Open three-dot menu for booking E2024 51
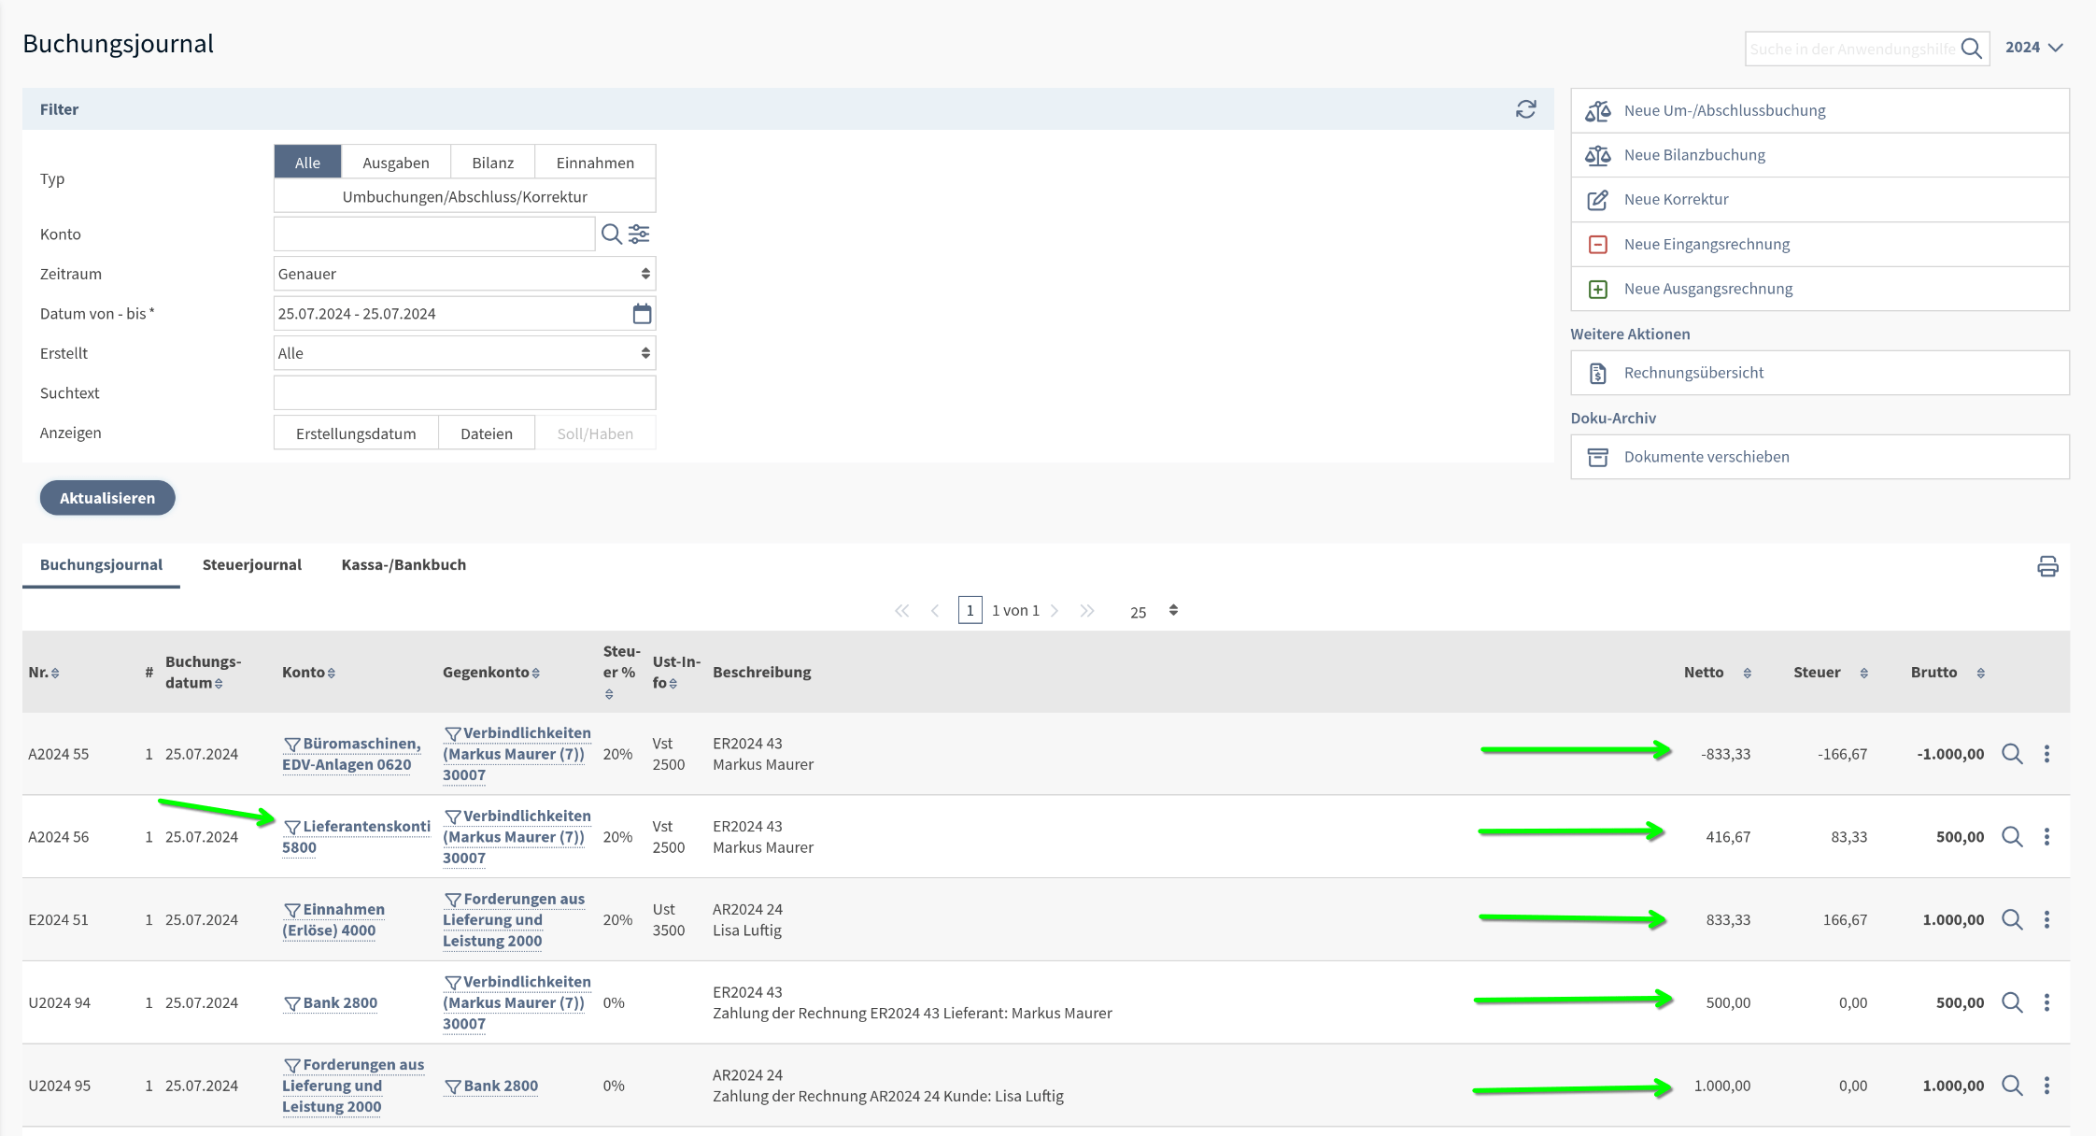 coord(2046,919)
